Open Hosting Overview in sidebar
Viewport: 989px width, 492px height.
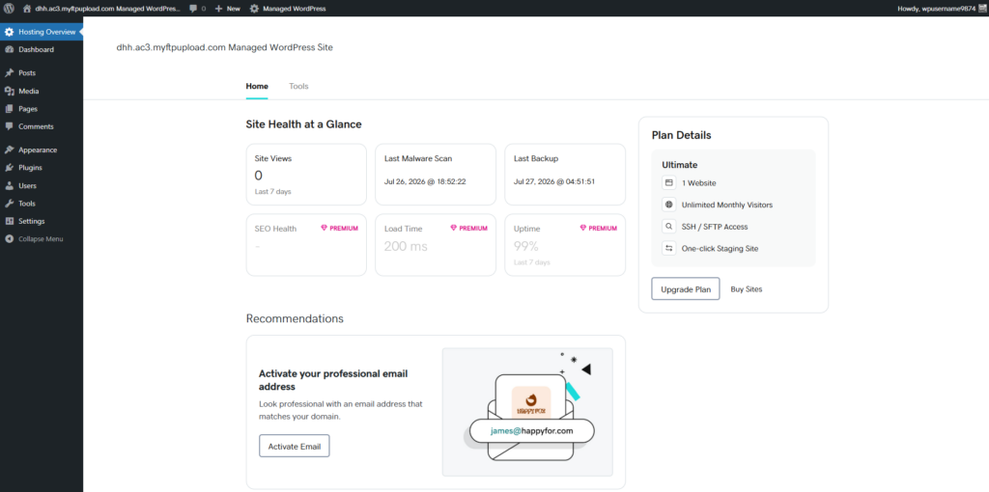41,32
